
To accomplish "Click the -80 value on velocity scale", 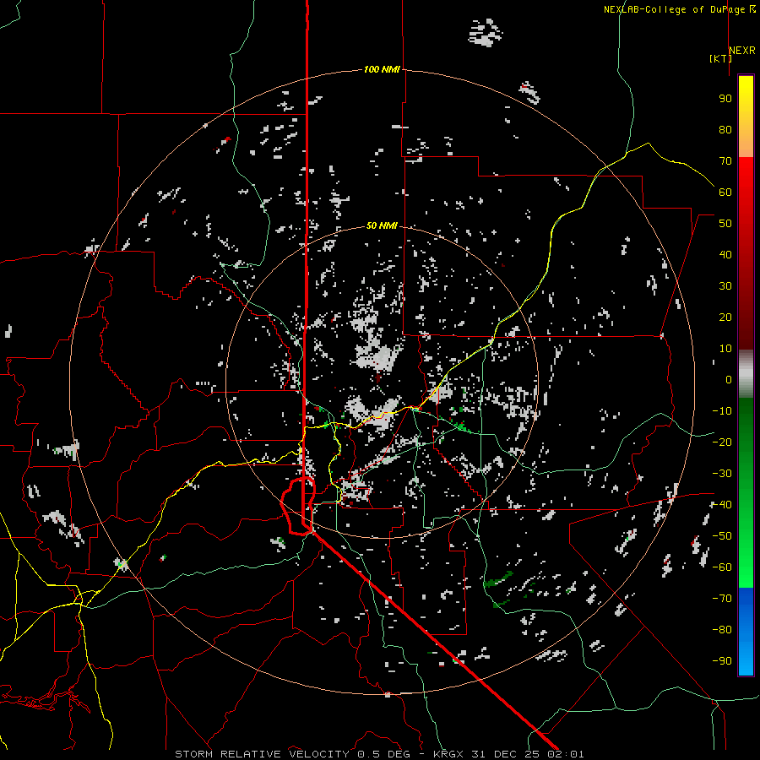I will [x=722, y=630].
